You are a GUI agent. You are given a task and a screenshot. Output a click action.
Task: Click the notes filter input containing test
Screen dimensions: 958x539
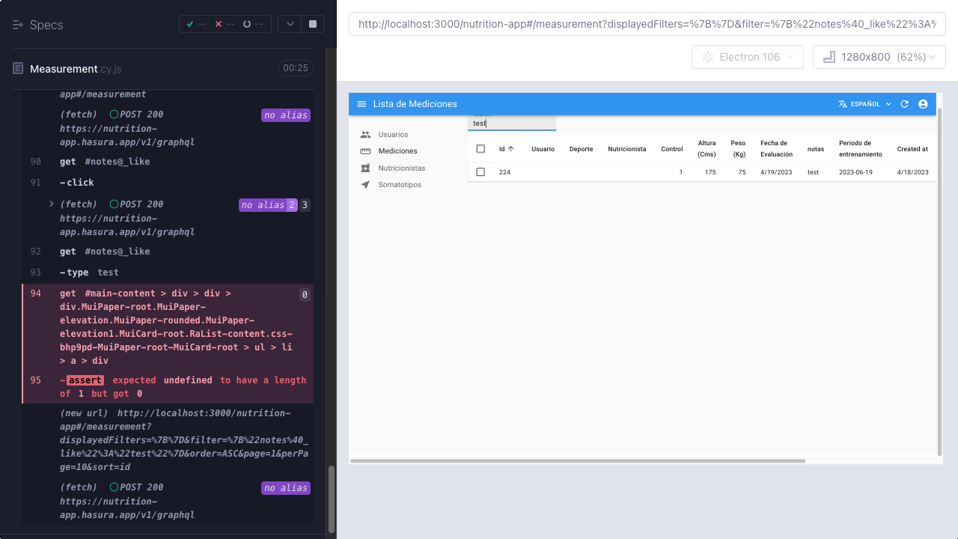(513, 123)
